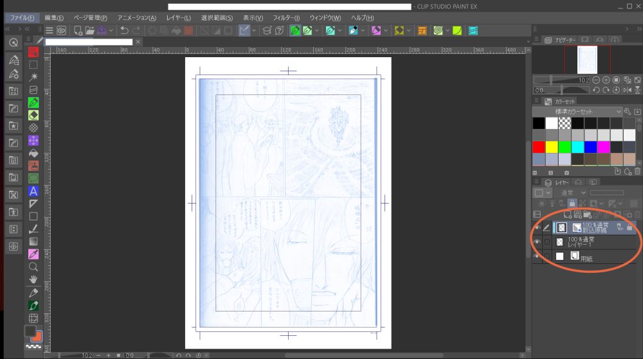643x359 pixels.
Task: Click the zoom in button in Navigator
Action: (606, 80)
